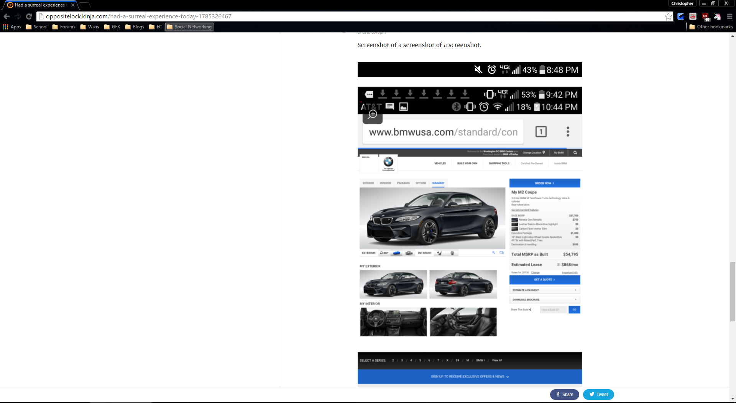Image resolution: width=736 pixels, height=403 pixels.
Task: Open the uBlock Origin extension showing 19
Action: 705,16
